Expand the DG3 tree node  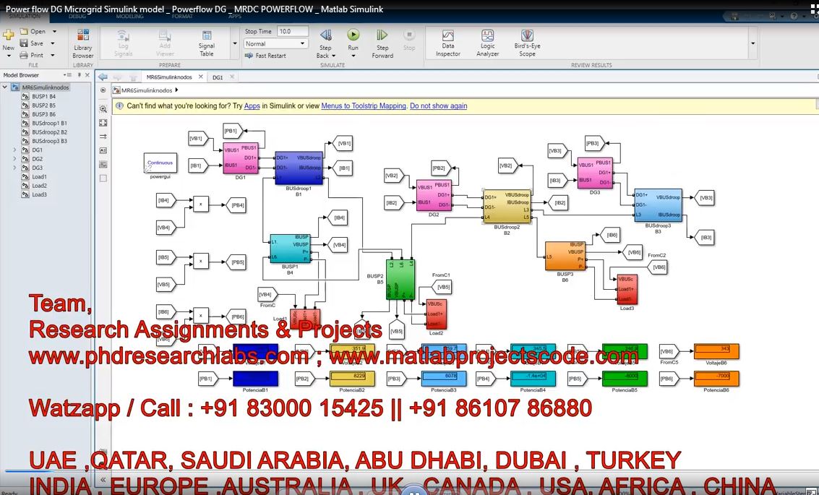(x=14, y=168)
